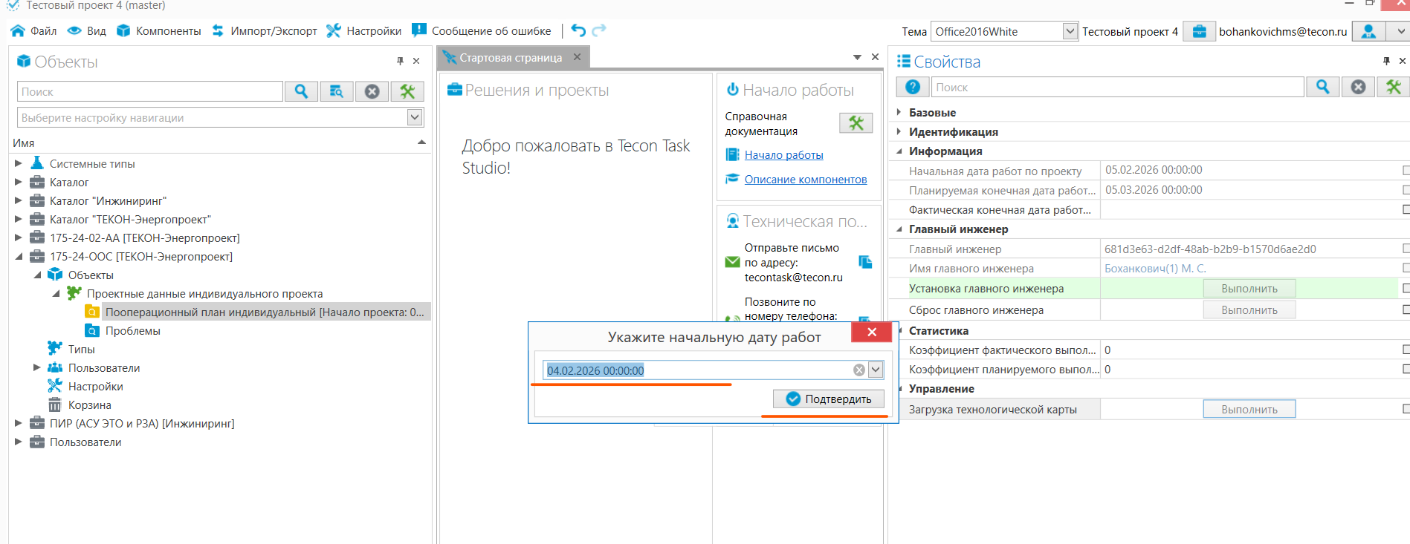Clear the Объекты panel search field
Image resolution: width=1410 pixels, height=544 pixels.
(372, 91)
